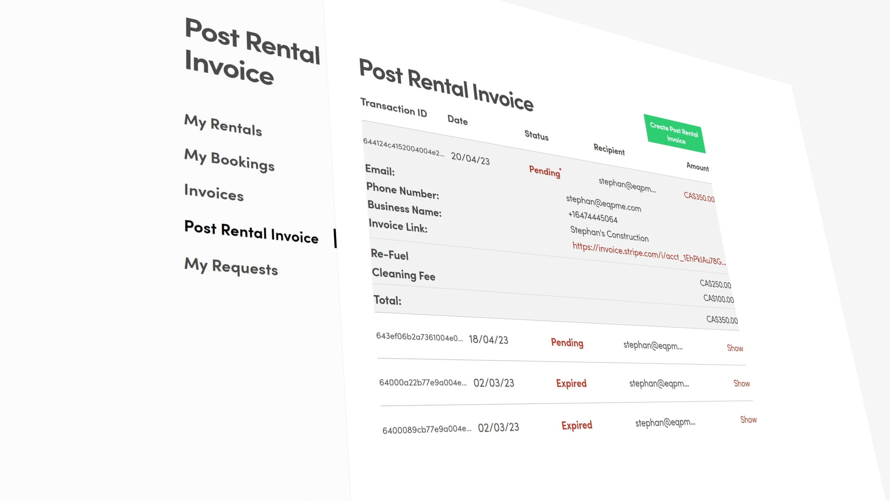Select Post Rental Invoice sidebar item
This screenshot has height=501, width=890.
click(251, 231)
